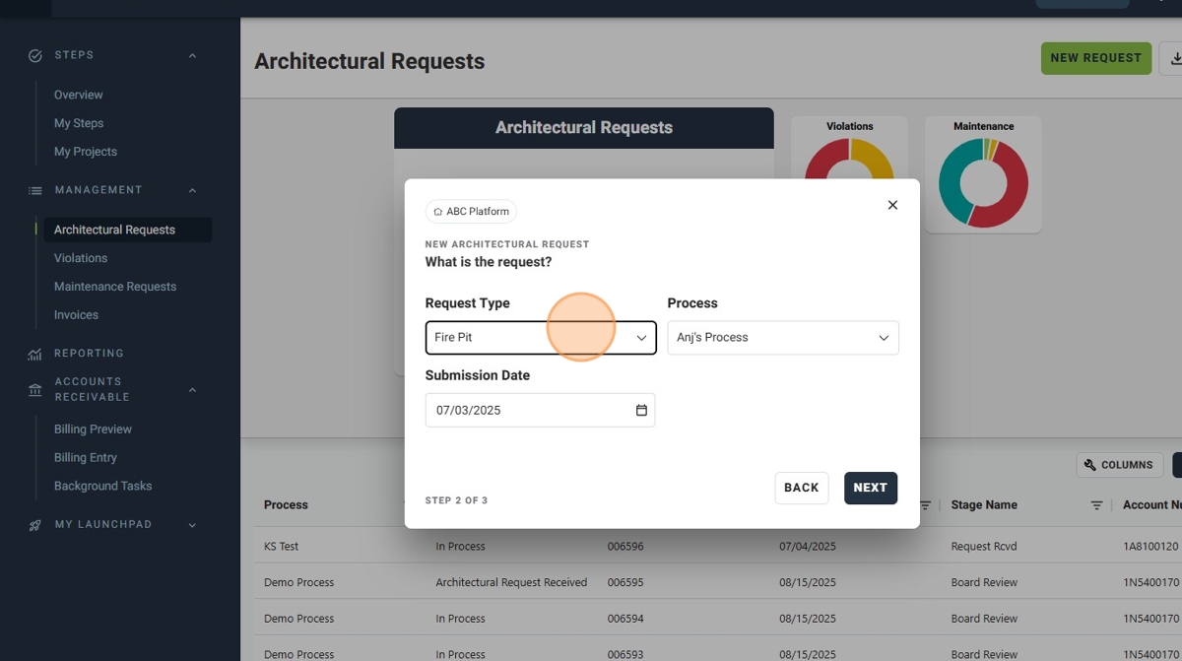Open the Process dropdown showing Anj's Process
The image size is (1182, 661).
[x=783, y=337]
